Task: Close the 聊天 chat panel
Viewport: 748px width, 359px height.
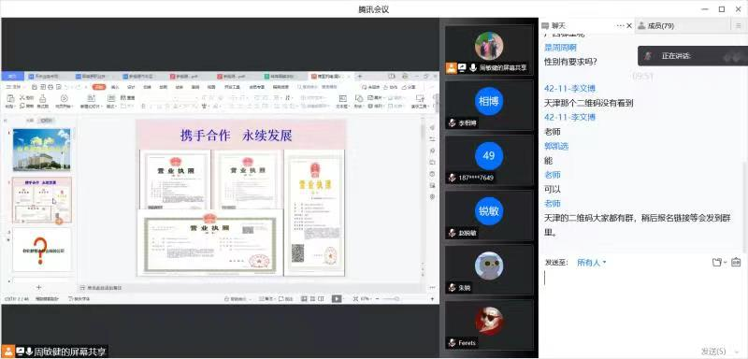Action: coord(629,26)
